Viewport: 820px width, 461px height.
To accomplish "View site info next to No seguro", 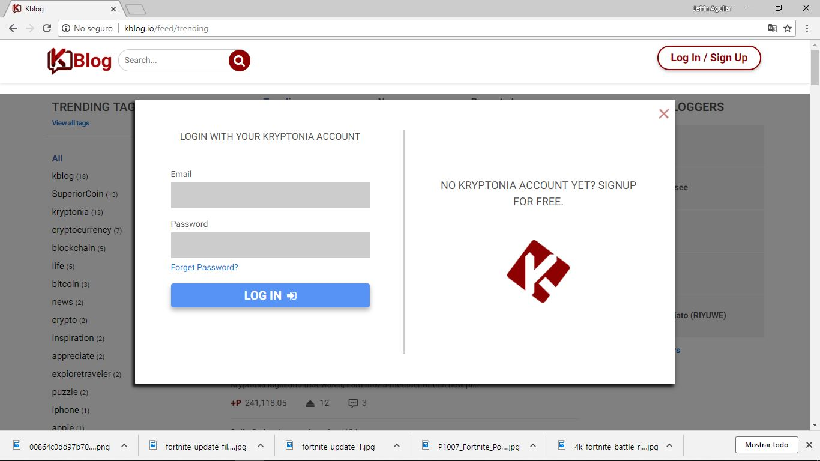I will tap(66, 28).
